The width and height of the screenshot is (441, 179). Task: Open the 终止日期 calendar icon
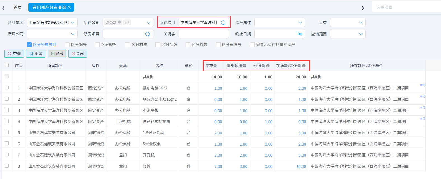pyautogui.click(x=300, y=34)
